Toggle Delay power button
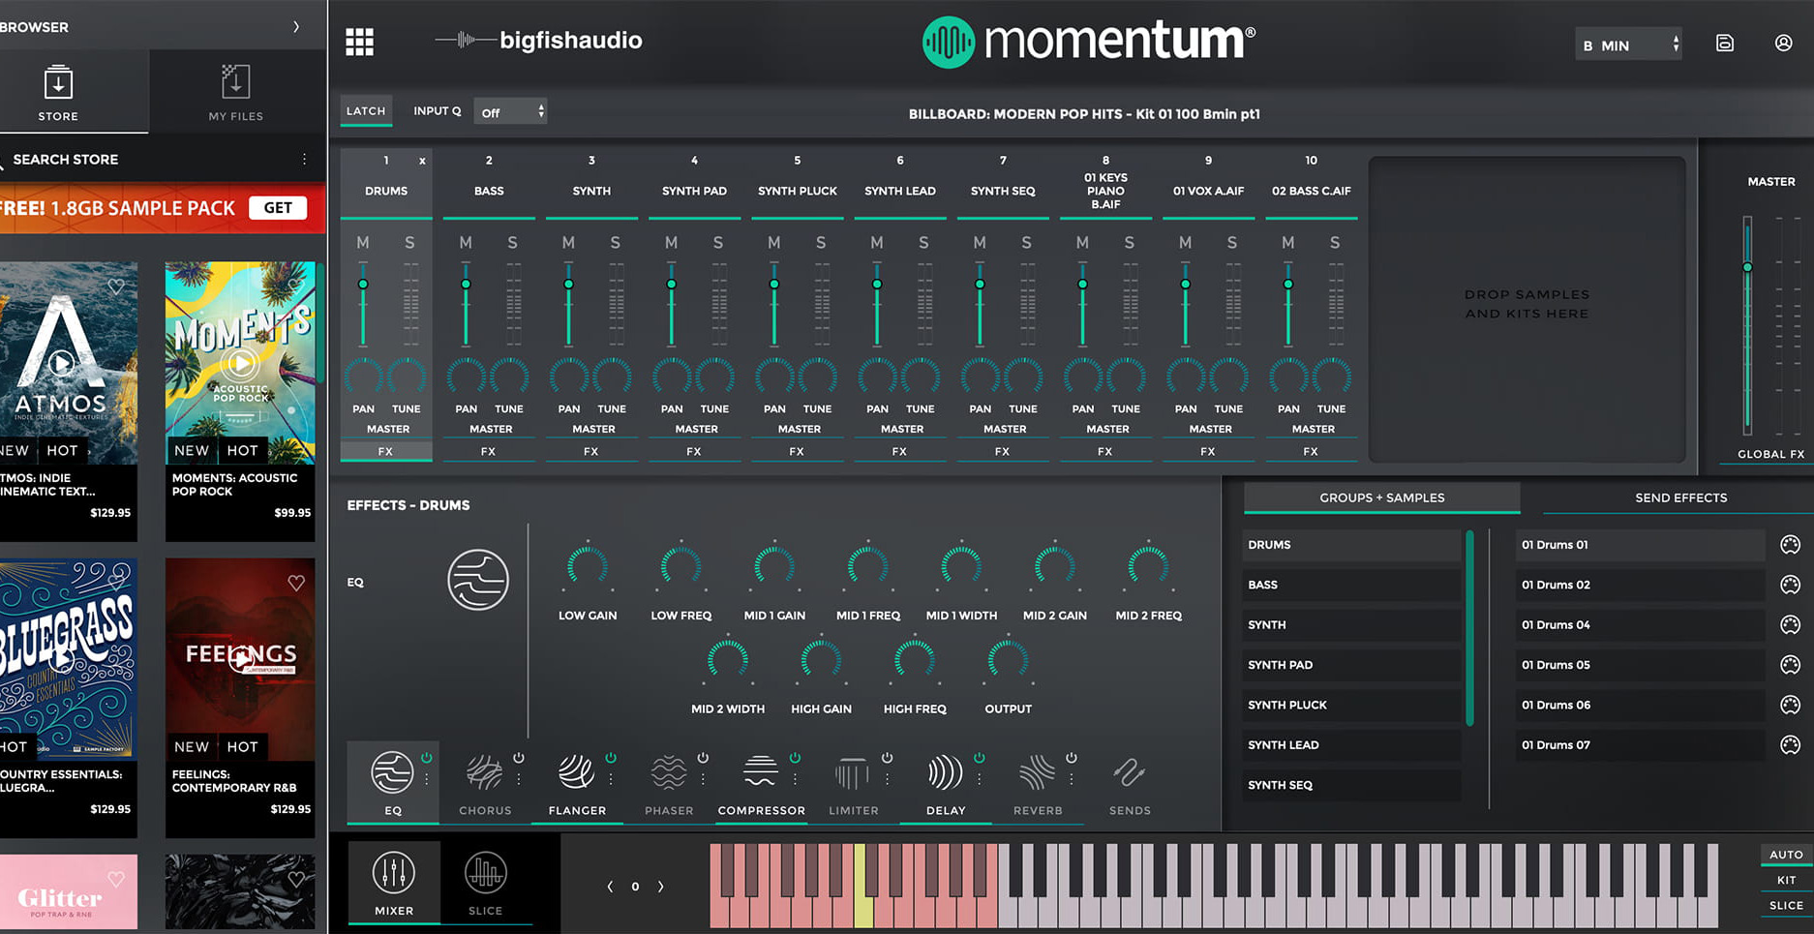The width and height of the screenshot is (1814, 934). 979,758
